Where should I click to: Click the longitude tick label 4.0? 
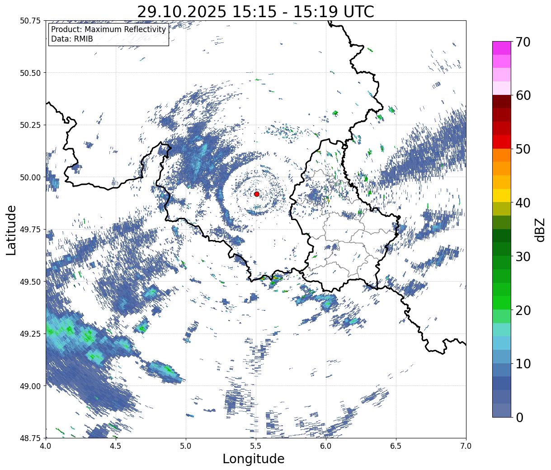tap(46, 446)
